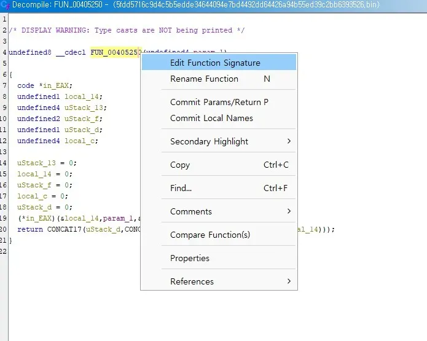Open Properties from the context menu

190,258
